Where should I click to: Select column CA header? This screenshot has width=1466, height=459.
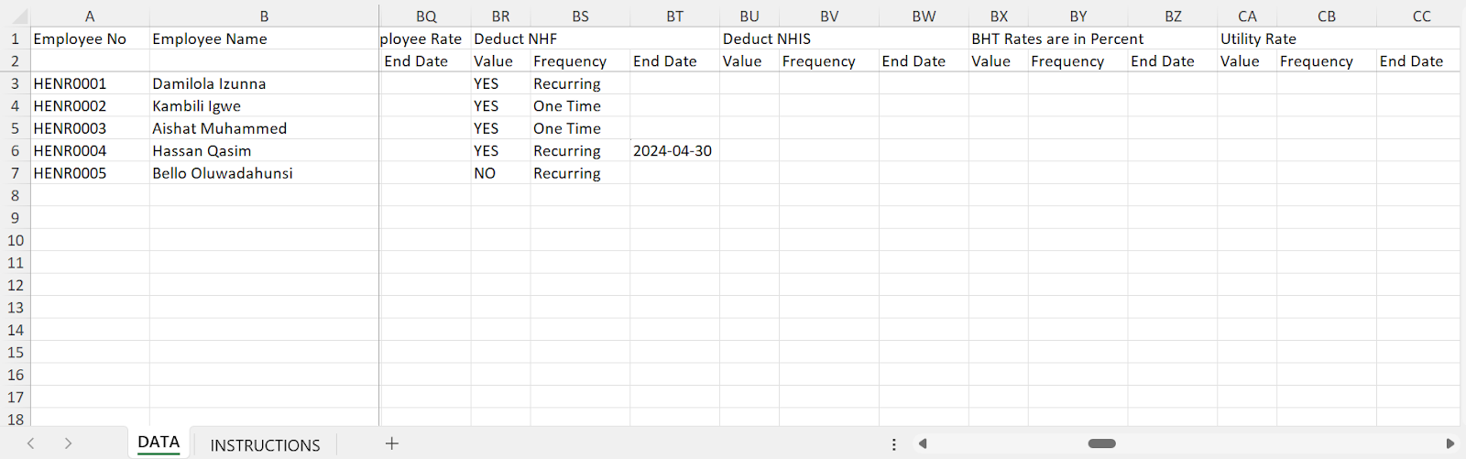(1247, 16)
